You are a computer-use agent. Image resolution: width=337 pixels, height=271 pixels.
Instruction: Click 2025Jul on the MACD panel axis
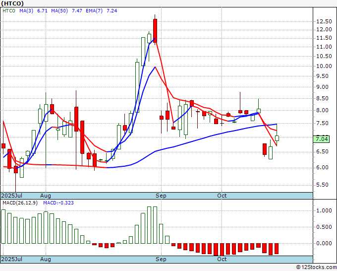11,259
